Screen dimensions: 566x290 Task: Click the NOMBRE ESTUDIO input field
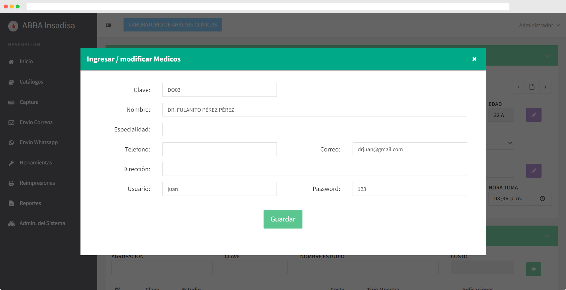369,267
